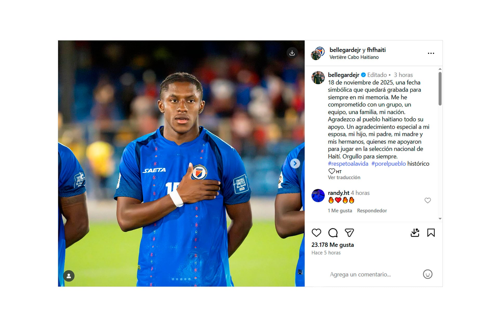499x329 pixels.
Task: Like the post with heart icon
Action: pyautogui.click(x=316, y=233)
